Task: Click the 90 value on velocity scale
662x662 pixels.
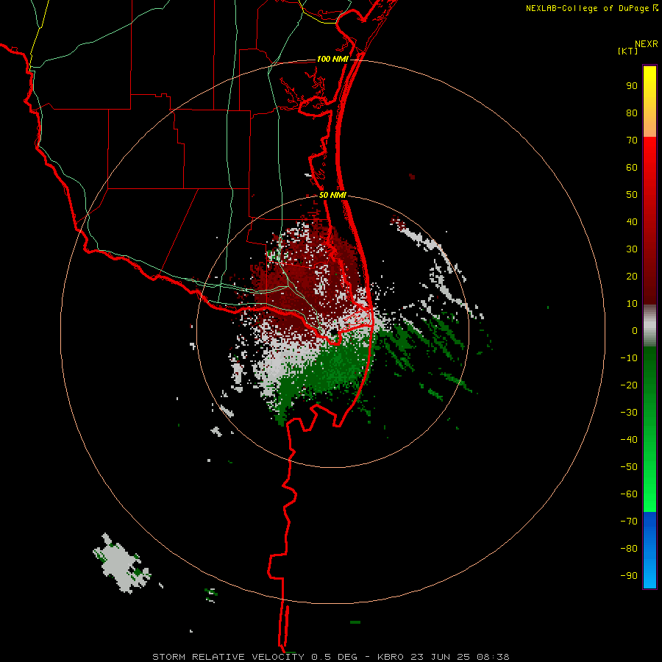Action: [x=632, y=86]
